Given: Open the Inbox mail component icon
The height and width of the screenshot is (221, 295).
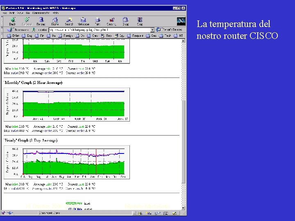Looking at the screenshot, I should pos(148,213).
